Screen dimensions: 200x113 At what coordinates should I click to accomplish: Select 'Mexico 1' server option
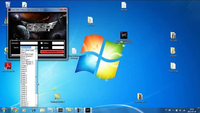coord(24,58)
